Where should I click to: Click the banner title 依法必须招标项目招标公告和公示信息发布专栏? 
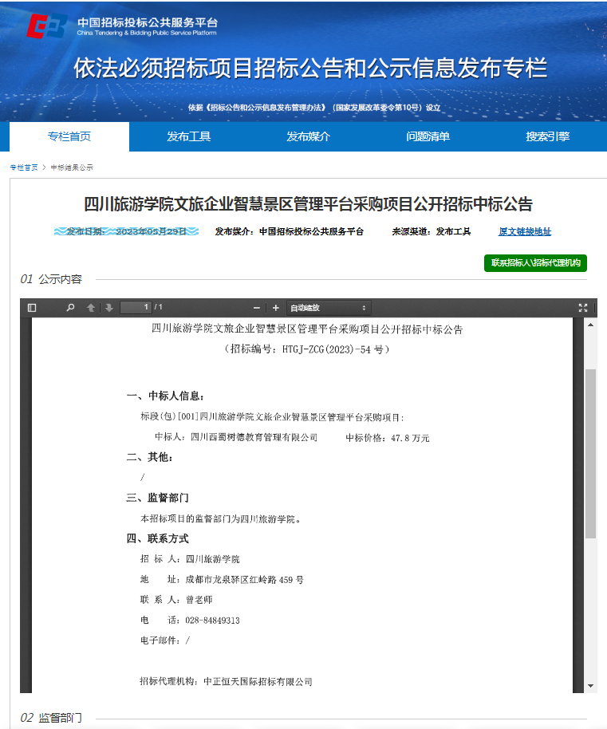pyautogui.click(x=310, y=69)
